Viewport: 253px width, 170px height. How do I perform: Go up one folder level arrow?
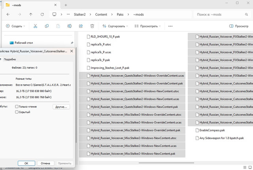[31, 15]
